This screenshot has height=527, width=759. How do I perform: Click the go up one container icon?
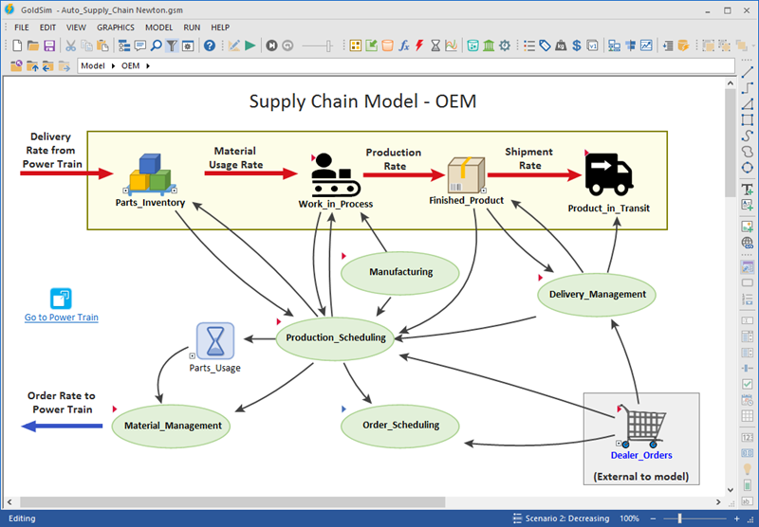(x=32, y=65)
